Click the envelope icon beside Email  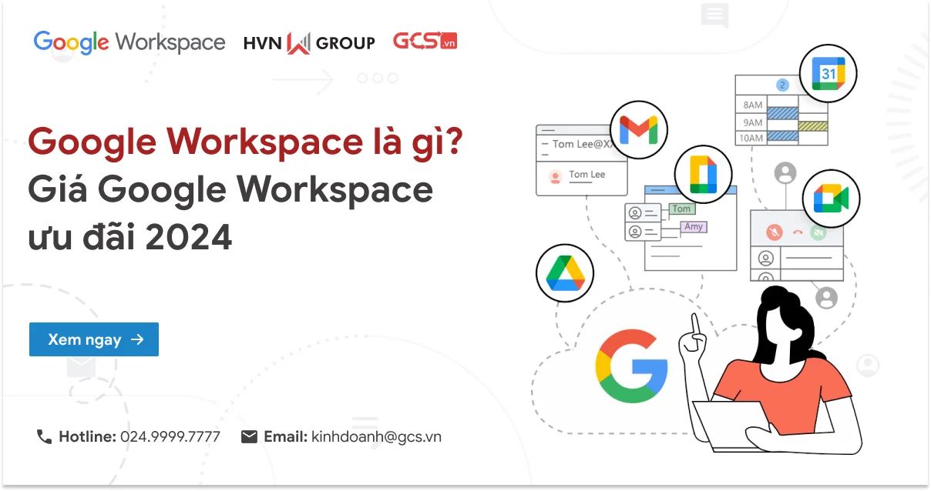coord(249,436)
